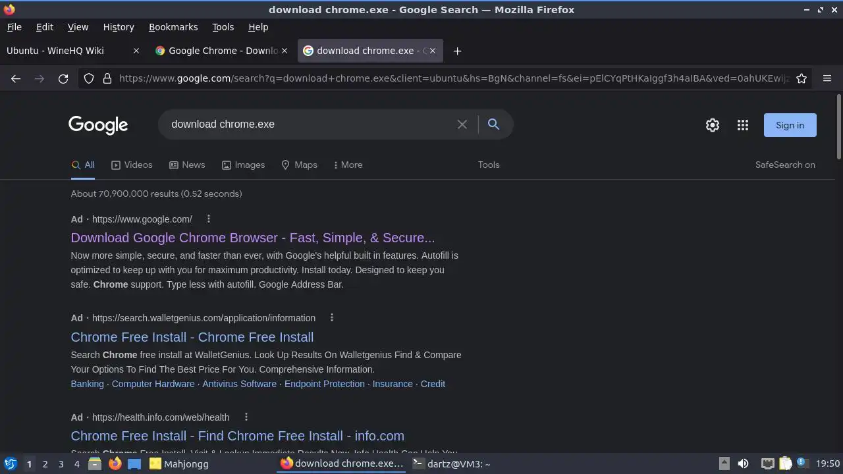
Task: Follow the Computer Hardware sublink
Action: click(153, 384)
